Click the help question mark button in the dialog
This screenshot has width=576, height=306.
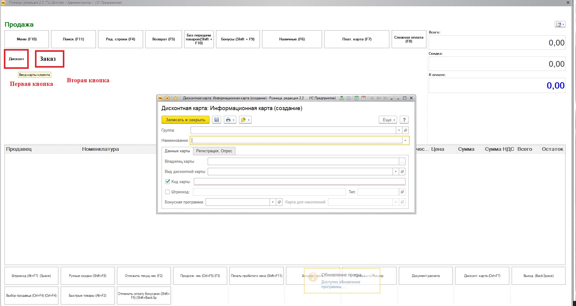(x=404, y=120)
